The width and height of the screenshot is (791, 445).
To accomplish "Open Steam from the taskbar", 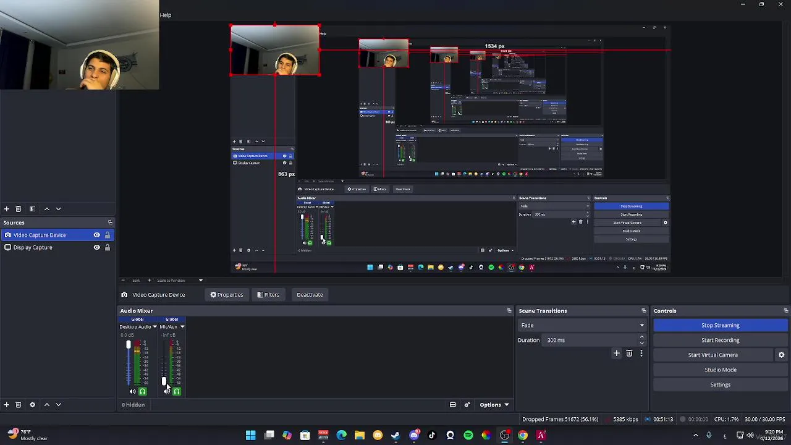I will pos(395,436).
